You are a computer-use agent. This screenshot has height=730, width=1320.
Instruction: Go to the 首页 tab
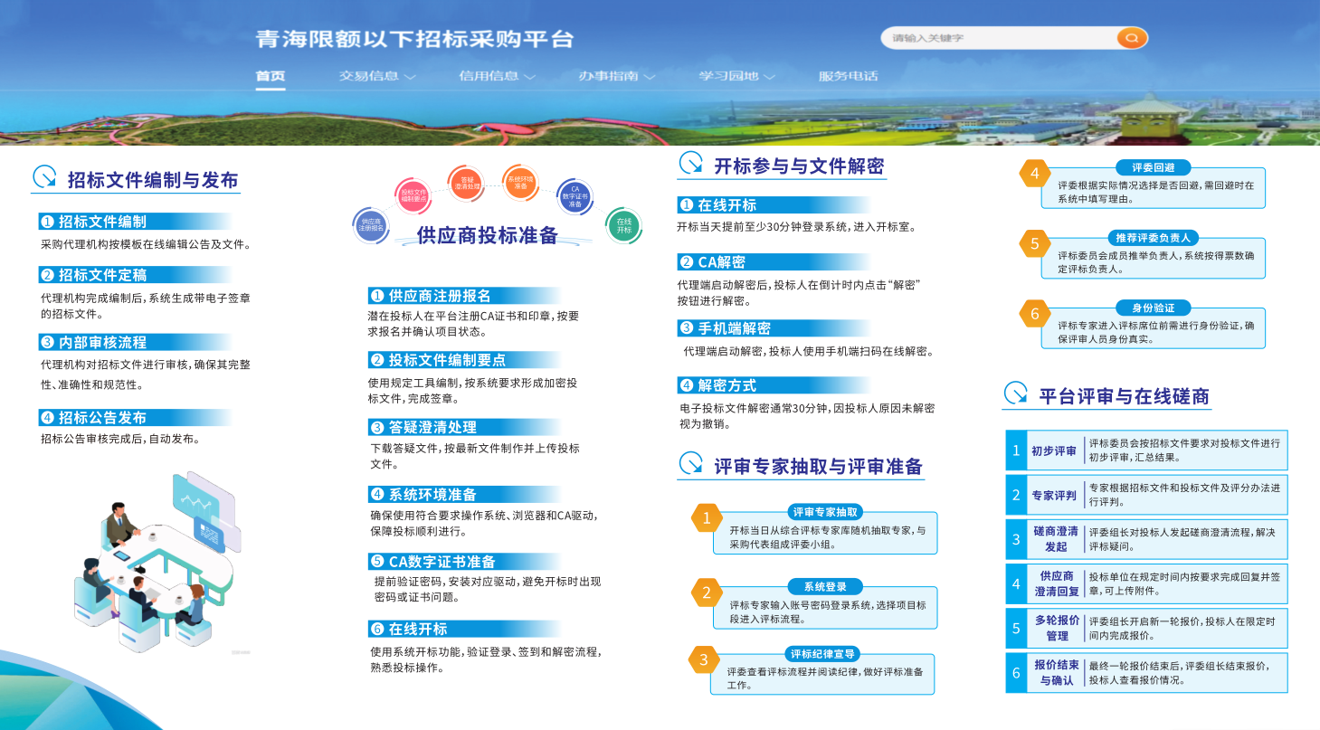click(x=271, y=76)
